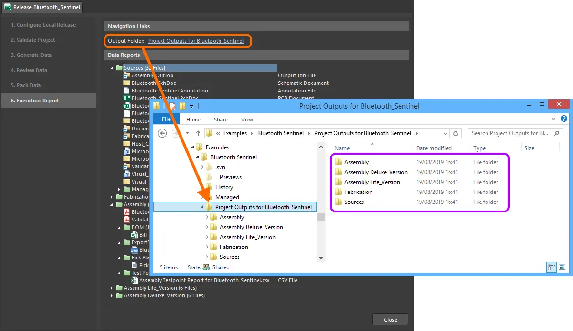Select Sources folder in the file list
This screenshot has height=331, width=573.
[354, 202]
